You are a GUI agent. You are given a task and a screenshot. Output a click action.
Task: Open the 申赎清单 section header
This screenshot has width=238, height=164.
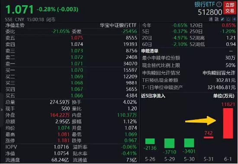click(150, 51)
